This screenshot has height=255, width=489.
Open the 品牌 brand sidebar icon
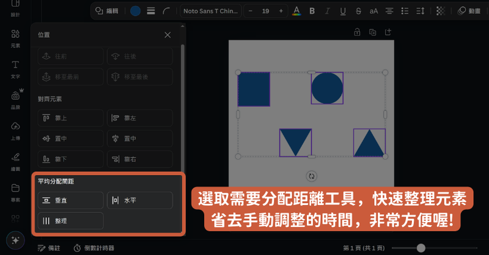click(15, 99)
